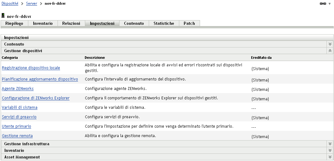Switch to the Riepilogo tab
The width and height of the screenshot is (334, 161).
(14, 24)
